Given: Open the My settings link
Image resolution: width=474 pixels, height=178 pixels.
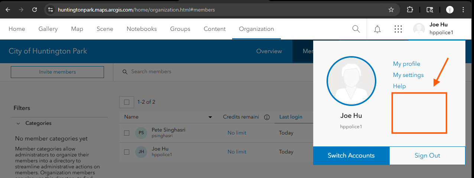Looking at the screenshot, I should pyautogui.click(x=408, y=75).
